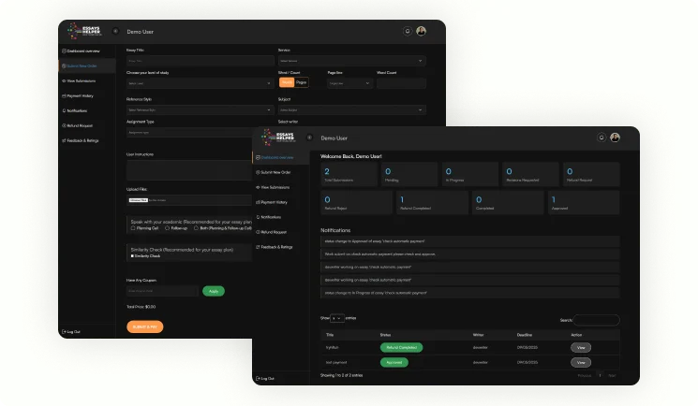This screenshot has width=698, height=406.
Task: Open the notification bell in the back window header
Action: [x=407, y=31]
